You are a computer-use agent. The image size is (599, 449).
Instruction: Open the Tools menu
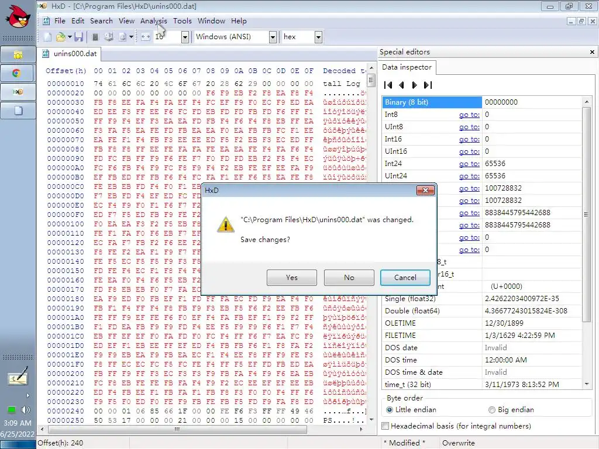pyautogui.click(x=183, y=20)
